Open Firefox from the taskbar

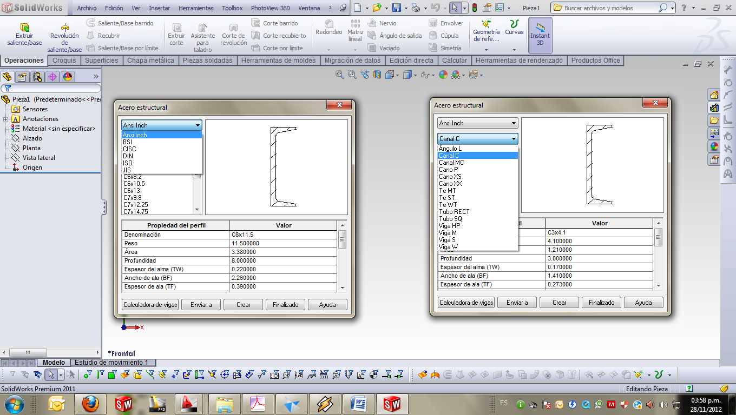tap(90, 404)
